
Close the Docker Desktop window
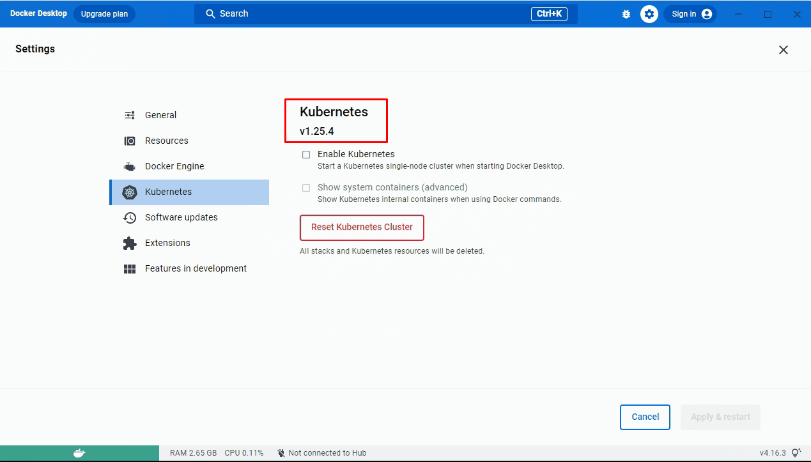[x=797, y=14]
